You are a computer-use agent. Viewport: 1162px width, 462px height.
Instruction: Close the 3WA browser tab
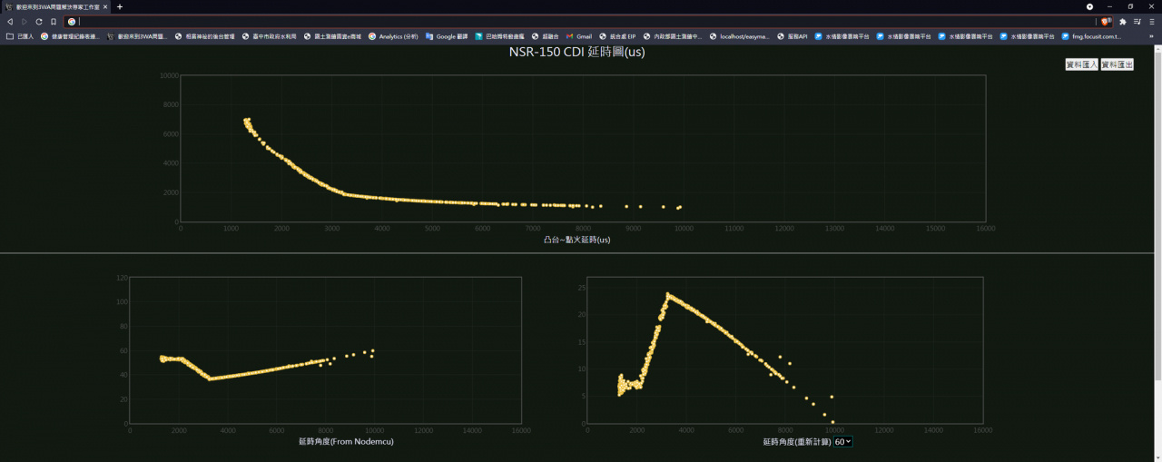pyautogui.click(x=105, y=6)
